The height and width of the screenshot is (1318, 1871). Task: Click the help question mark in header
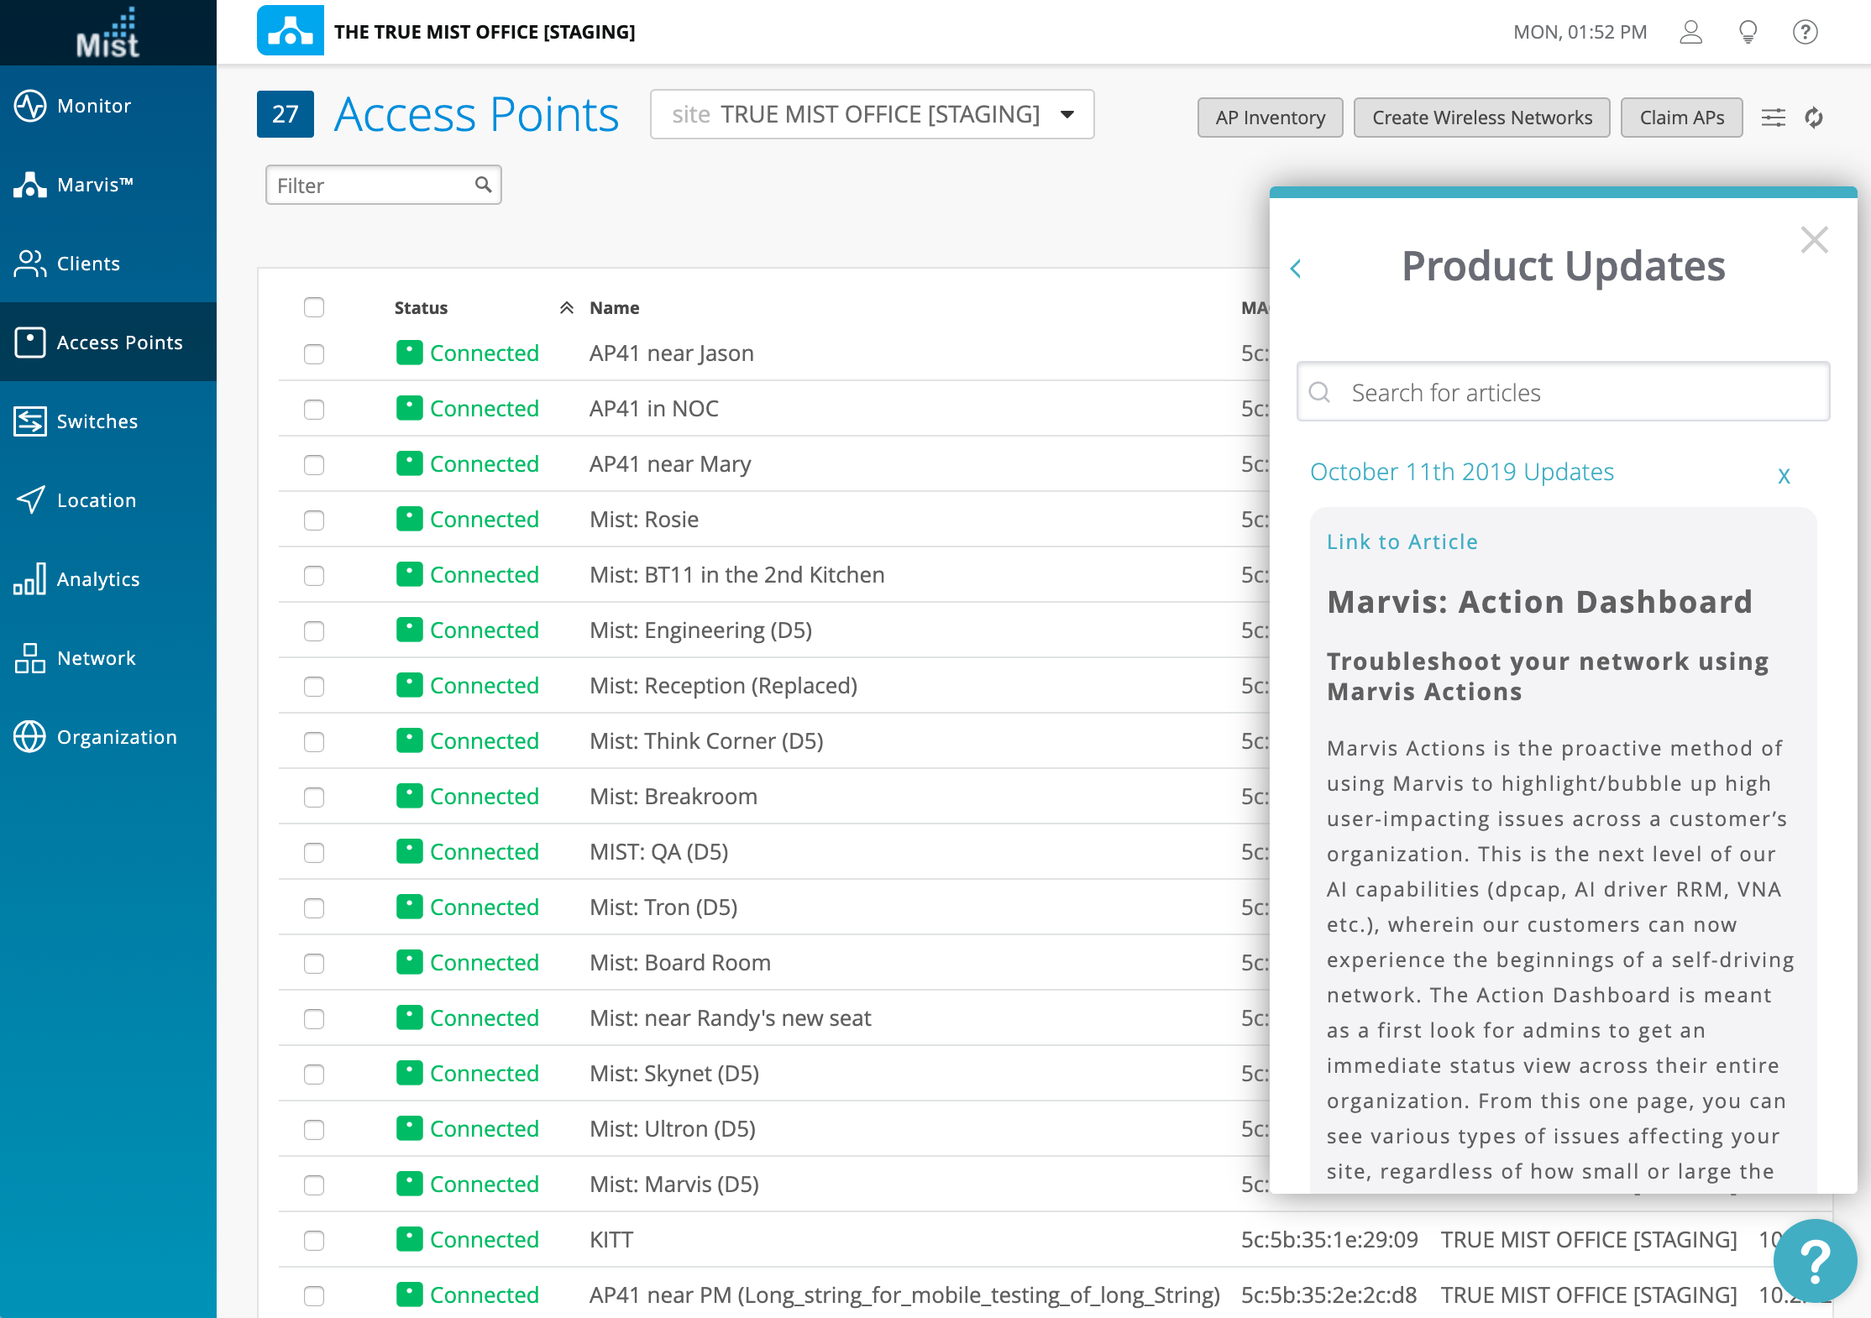coord(1805,32)
